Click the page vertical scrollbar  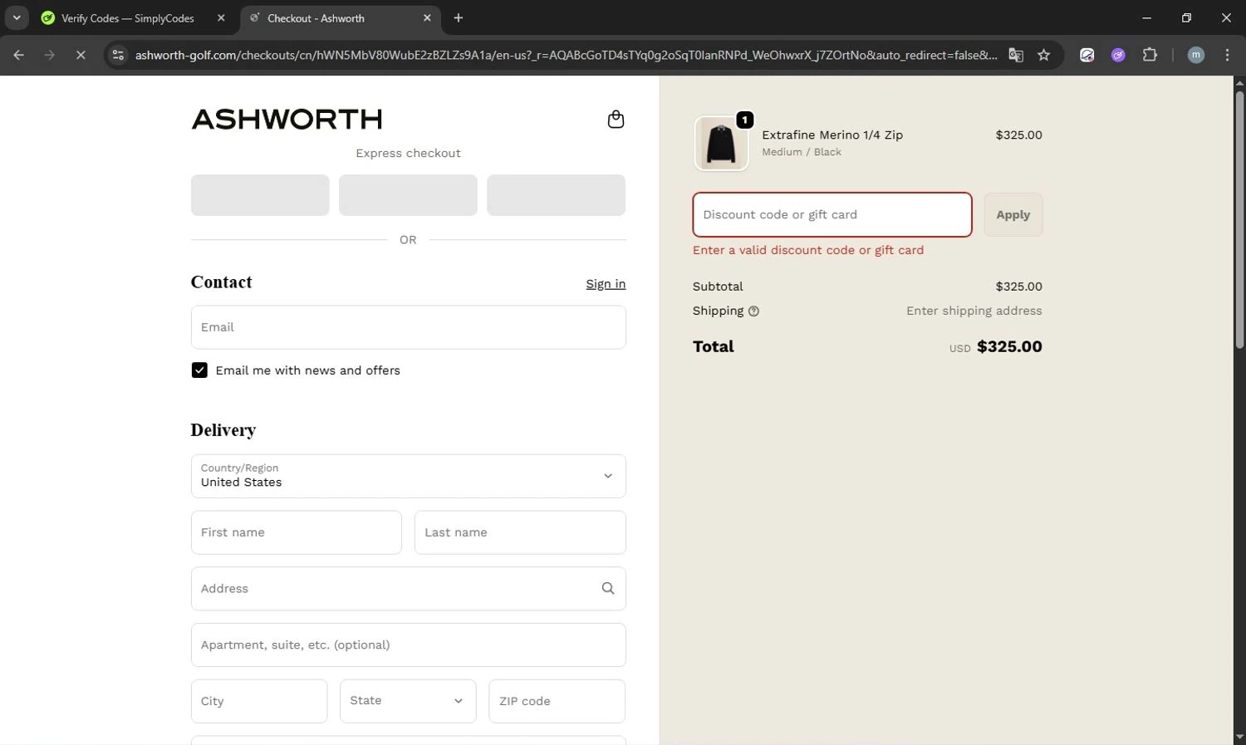point(1239,220)
